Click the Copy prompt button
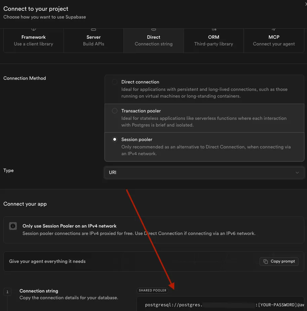The width and height of the screenshot is (307, 311). point(279,262)
